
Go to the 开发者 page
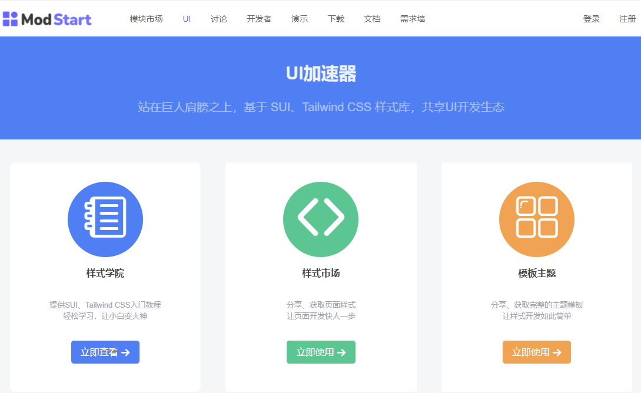(259, 18)
